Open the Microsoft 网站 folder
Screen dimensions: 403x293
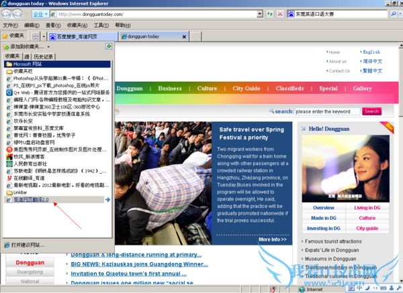(x=57, y=64)
